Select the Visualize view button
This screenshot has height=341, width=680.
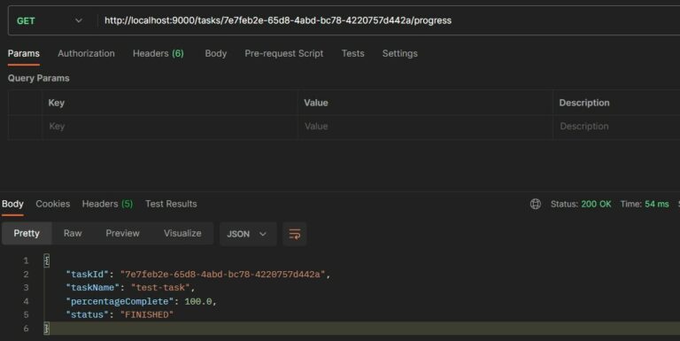coord(182,234)
